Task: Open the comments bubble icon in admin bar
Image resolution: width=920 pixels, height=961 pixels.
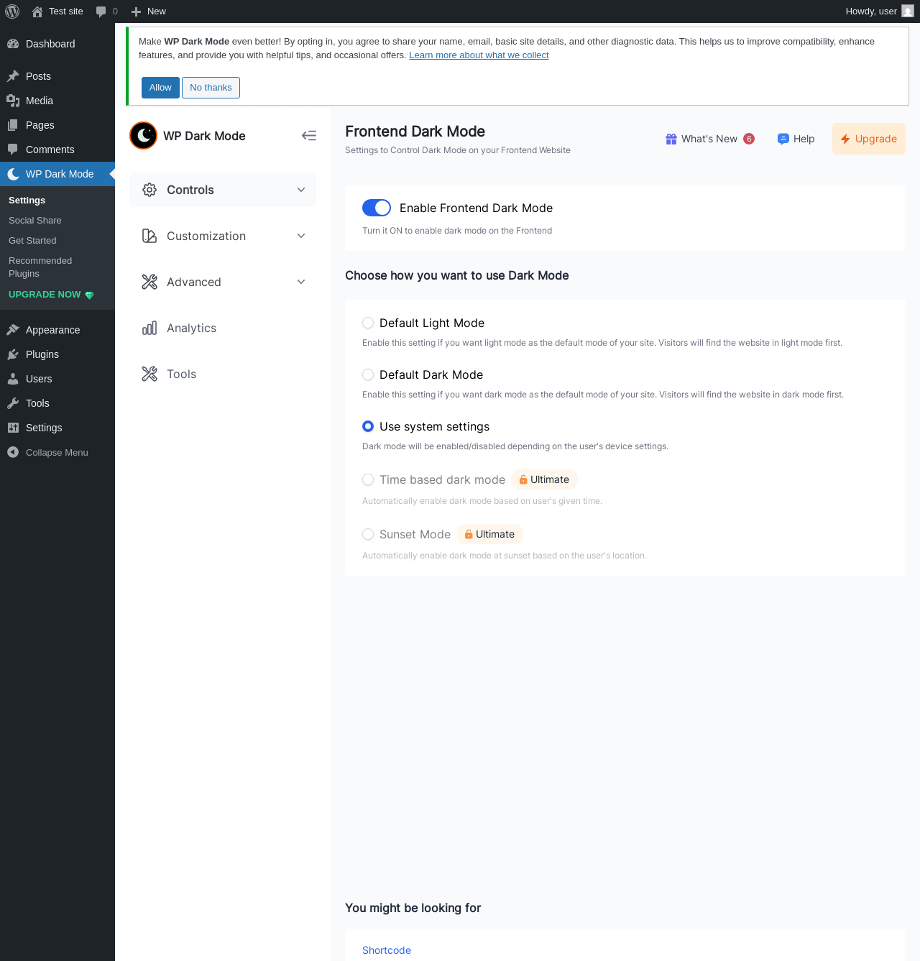Action: (x=101, y=12)
